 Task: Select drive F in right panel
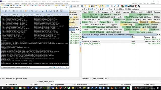click(x=95, y=9)
